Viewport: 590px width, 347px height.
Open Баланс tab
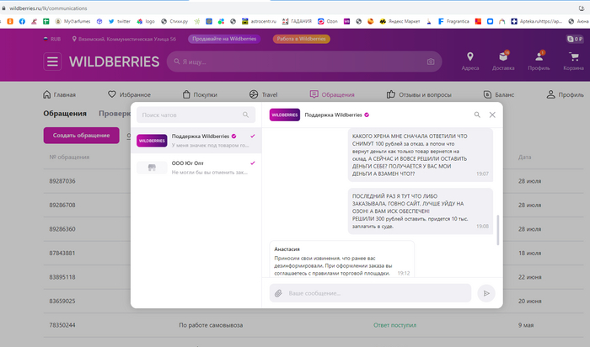pyautogui.click(x=499, y=94)
